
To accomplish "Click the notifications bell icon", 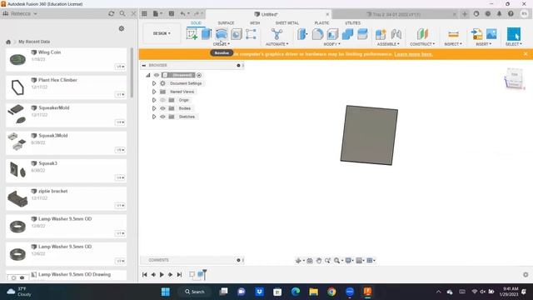I will tap(499, 13).
